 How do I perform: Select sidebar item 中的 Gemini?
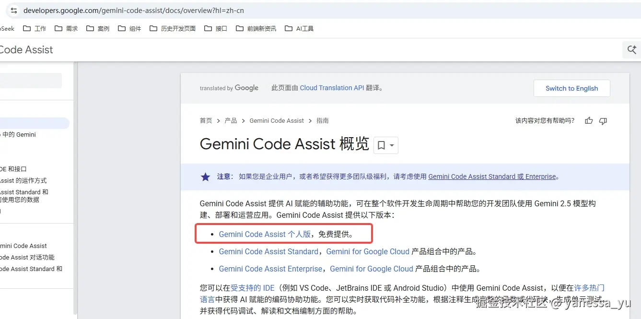[19, 135]
